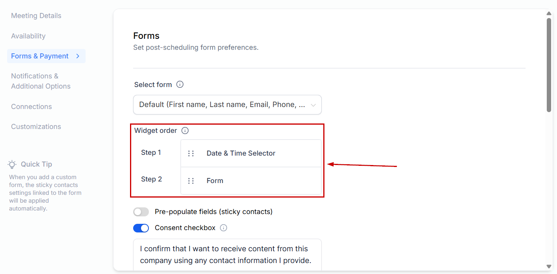Click the info icon beside Consent checkbox
This screenshot has height=274, width=557.
(224, 228)
